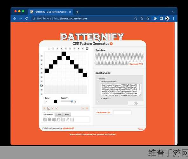The image size is (188, 159).
Task: Click the Download PNG link
Action: (x=136, y=64)
